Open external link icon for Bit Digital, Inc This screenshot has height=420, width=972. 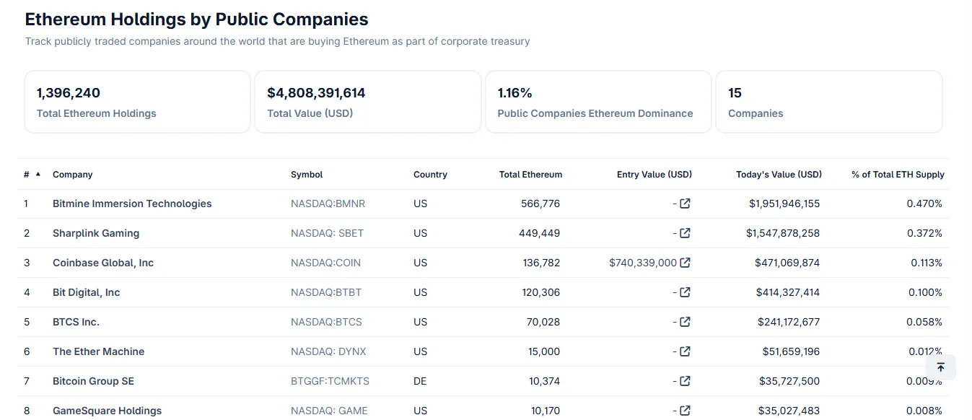[685, 292]
